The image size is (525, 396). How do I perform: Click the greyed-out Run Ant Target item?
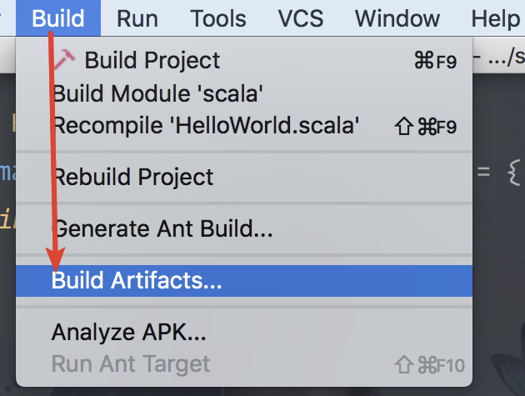click(131, 363)
